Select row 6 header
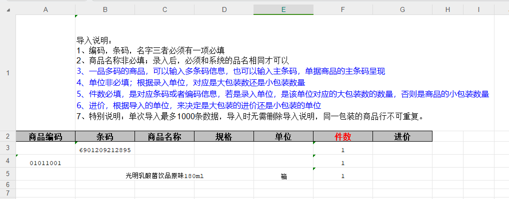This screenshot has width=509, height=199. pyautogui.click(x=8, y=185)
